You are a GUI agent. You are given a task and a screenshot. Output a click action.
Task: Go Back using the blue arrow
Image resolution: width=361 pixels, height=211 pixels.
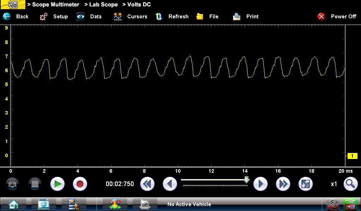[x=16, y=17]
